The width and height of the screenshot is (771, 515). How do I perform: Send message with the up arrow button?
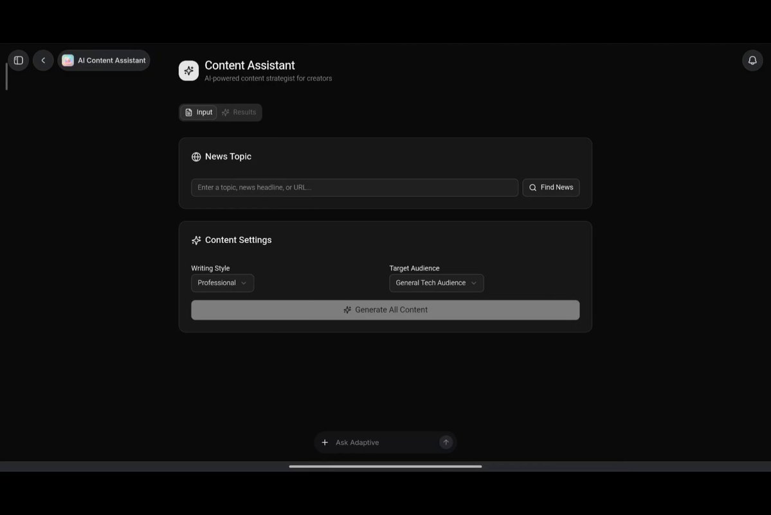(446, 443)
